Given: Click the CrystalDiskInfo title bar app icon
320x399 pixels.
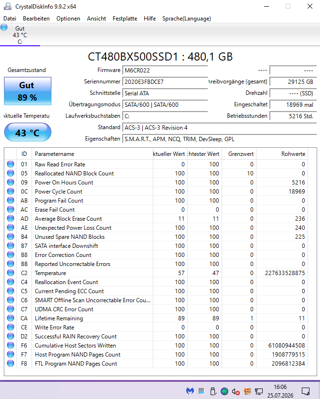Looking at the screenshot, I should (8, 6).
